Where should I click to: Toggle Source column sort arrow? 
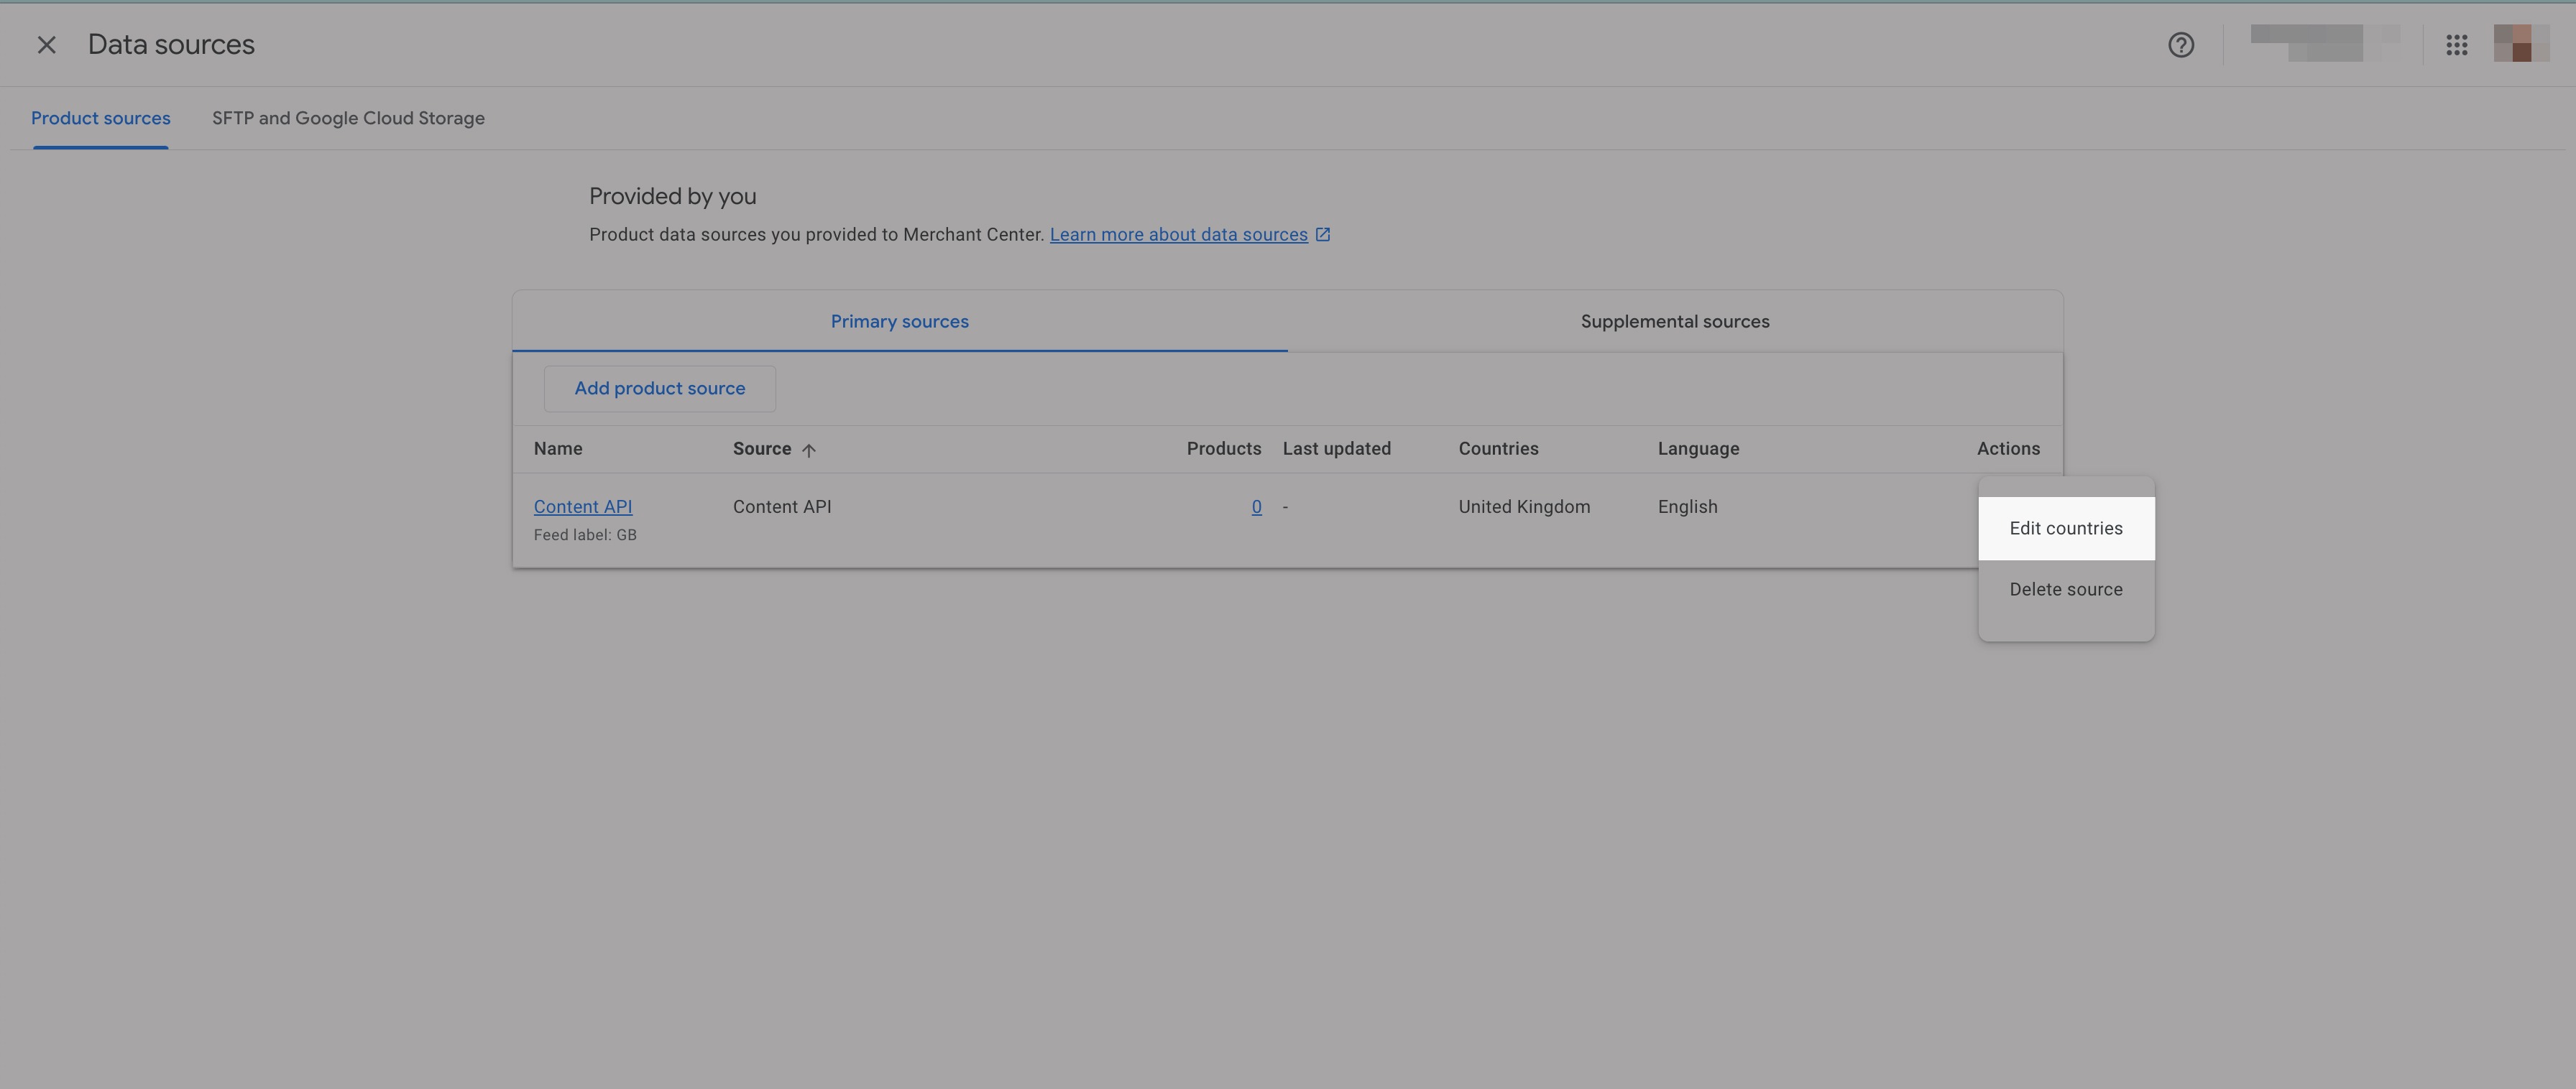809,450
